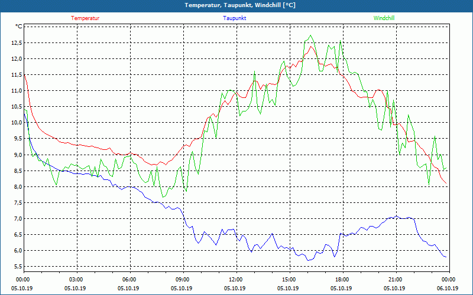
Task: Click the 12:00 time axis label
Action: 235,280
